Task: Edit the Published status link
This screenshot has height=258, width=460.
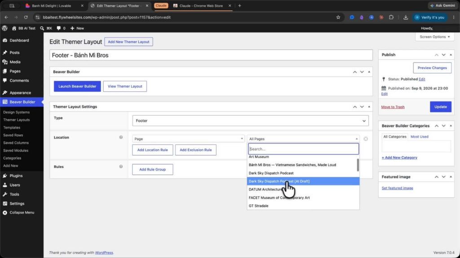Action: click(422, 79)
